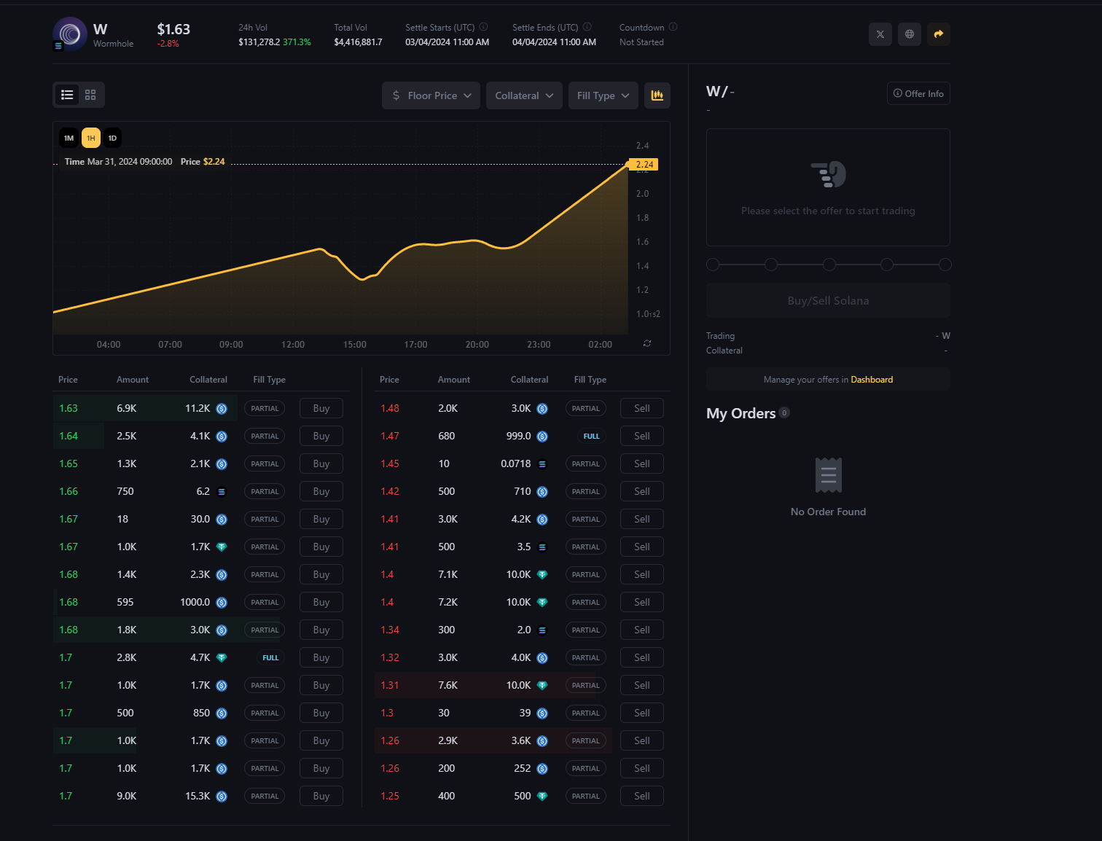Open the Fill Type dropdown
This screenshot has height=841, width=1102.
[602, 95]
